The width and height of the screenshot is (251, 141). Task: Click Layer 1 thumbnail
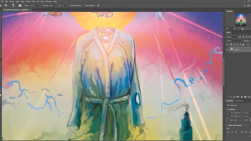tap(232, 50)
